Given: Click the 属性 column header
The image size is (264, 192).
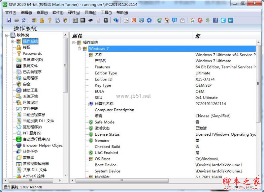Looking at the screenshot, I should pos(131,36).
